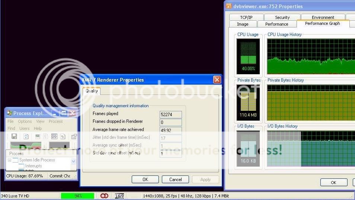Image resolution: width=355 pixels, height=200 pixels.
Task: Click the process tree view toolbar icon
Action: click(46, 137)
